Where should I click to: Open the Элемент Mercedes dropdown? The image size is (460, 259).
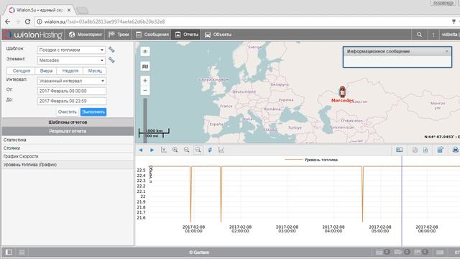pyautogui.click(x=71, y=60)
